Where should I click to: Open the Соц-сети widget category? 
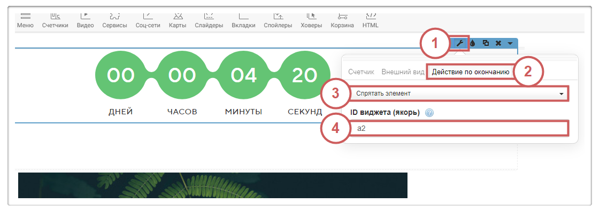(148, 21)
